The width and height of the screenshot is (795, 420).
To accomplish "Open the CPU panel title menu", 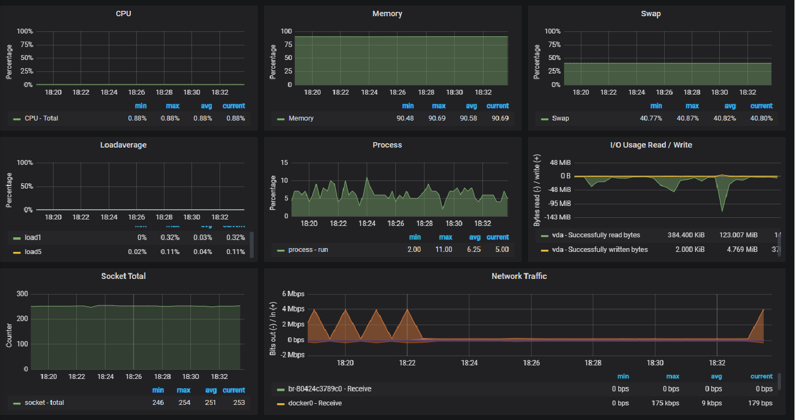I will point(123,14).
